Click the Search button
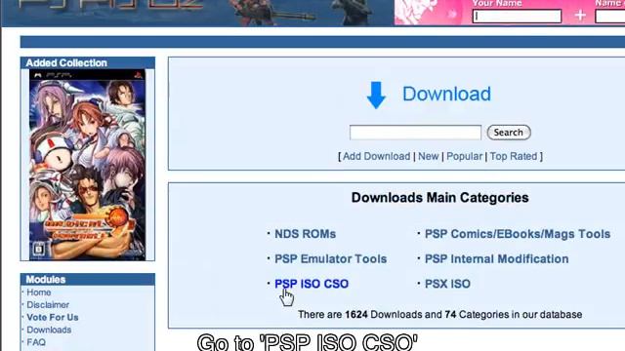 [509, 133]
